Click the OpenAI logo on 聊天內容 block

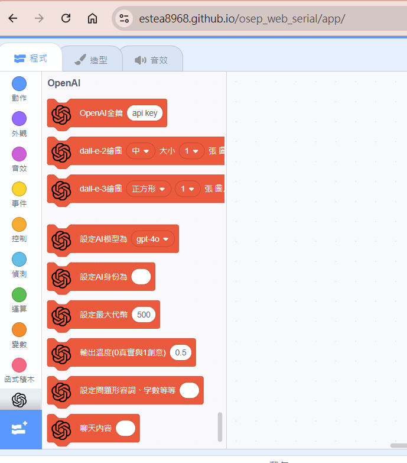point(61,430)
